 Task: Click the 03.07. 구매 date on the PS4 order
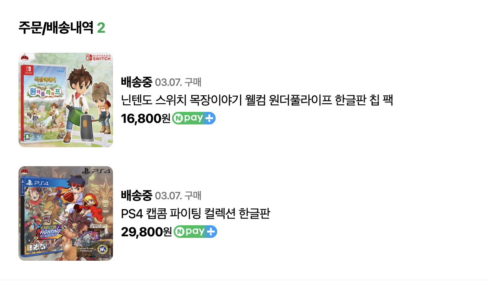tap(178, 195)
